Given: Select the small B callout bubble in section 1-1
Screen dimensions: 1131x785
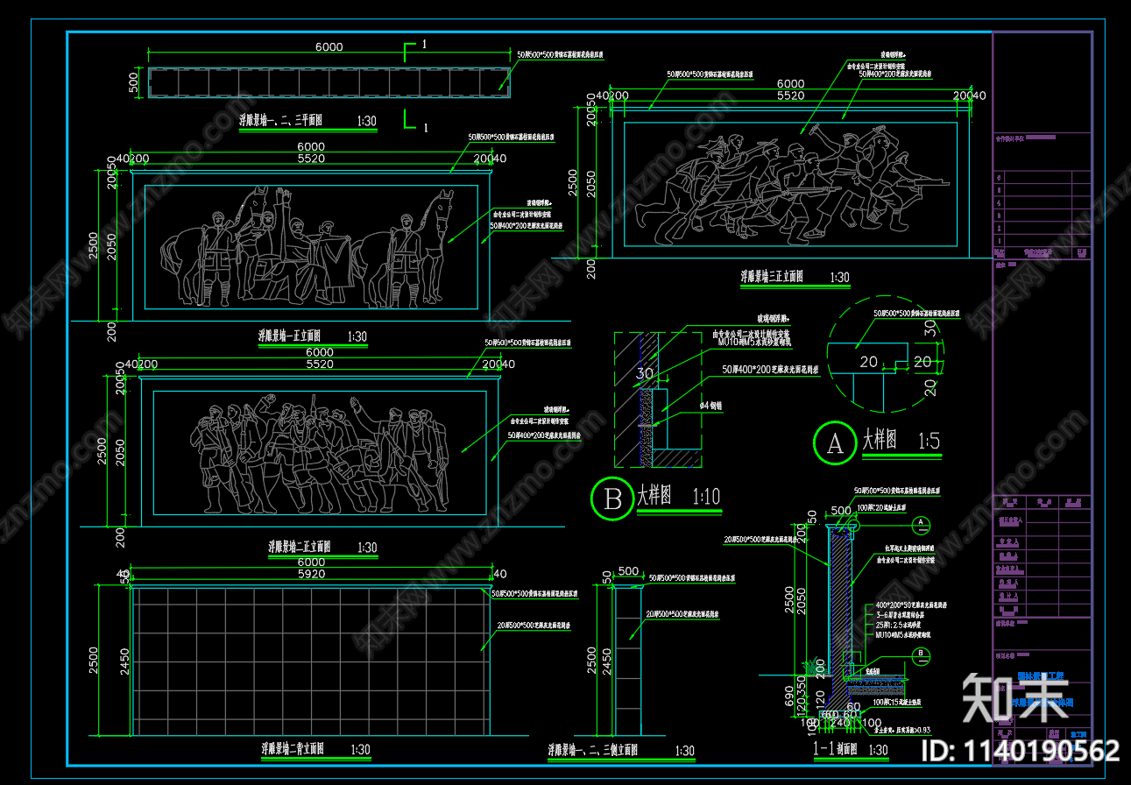Looking at the screenshot, I should pyautogui.click(x=921, y=656).
